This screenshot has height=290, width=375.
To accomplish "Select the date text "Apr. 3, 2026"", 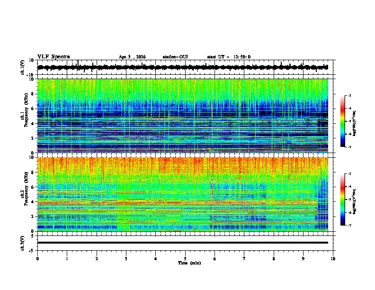I will 132,57.
